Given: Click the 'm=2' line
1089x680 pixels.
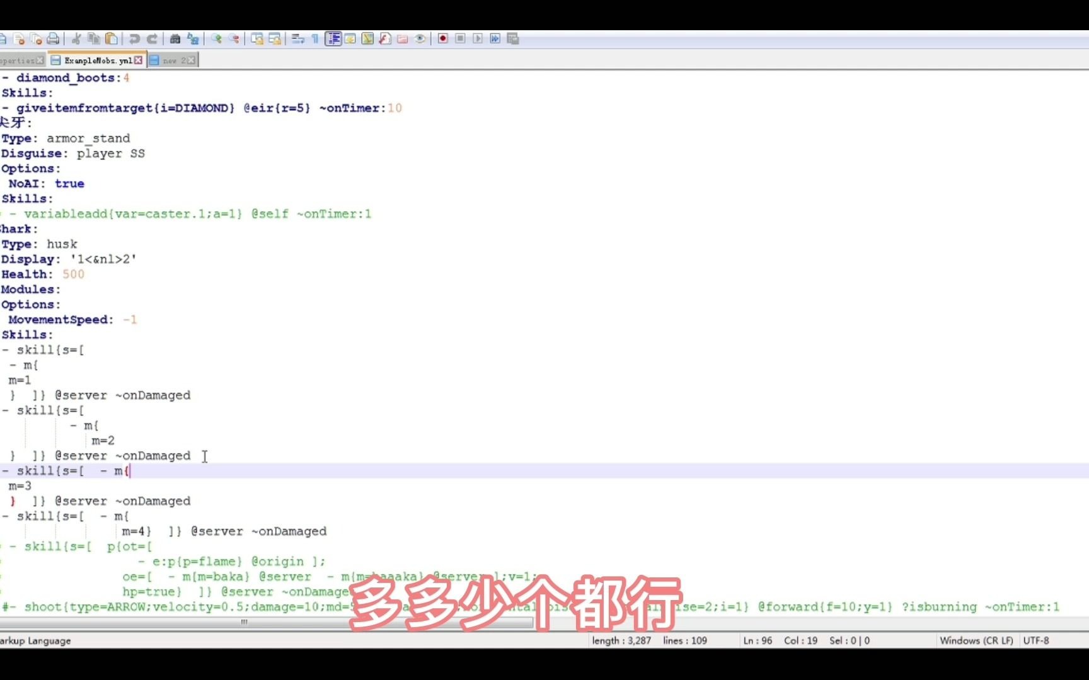Looking at the screenshot, I should point(103,441).
